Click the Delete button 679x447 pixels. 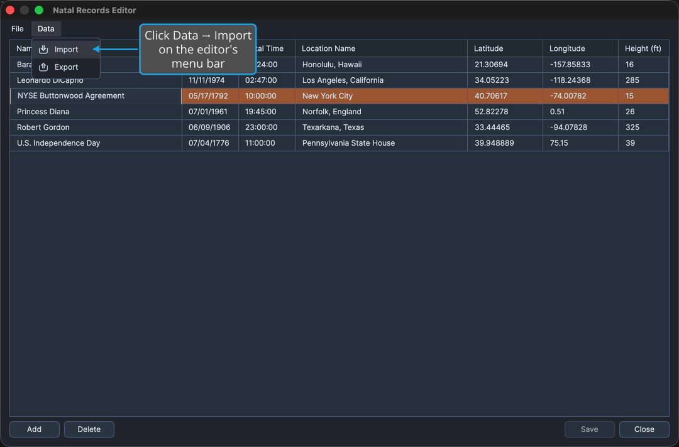pos(89,429)
